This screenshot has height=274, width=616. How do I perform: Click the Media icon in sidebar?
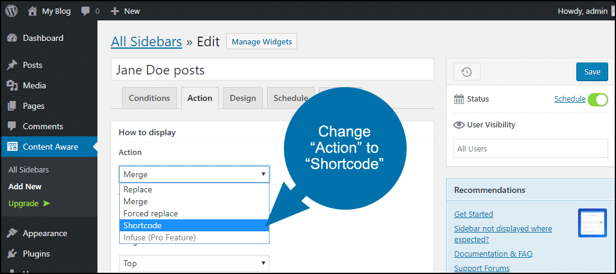click(x=12, y=85)
